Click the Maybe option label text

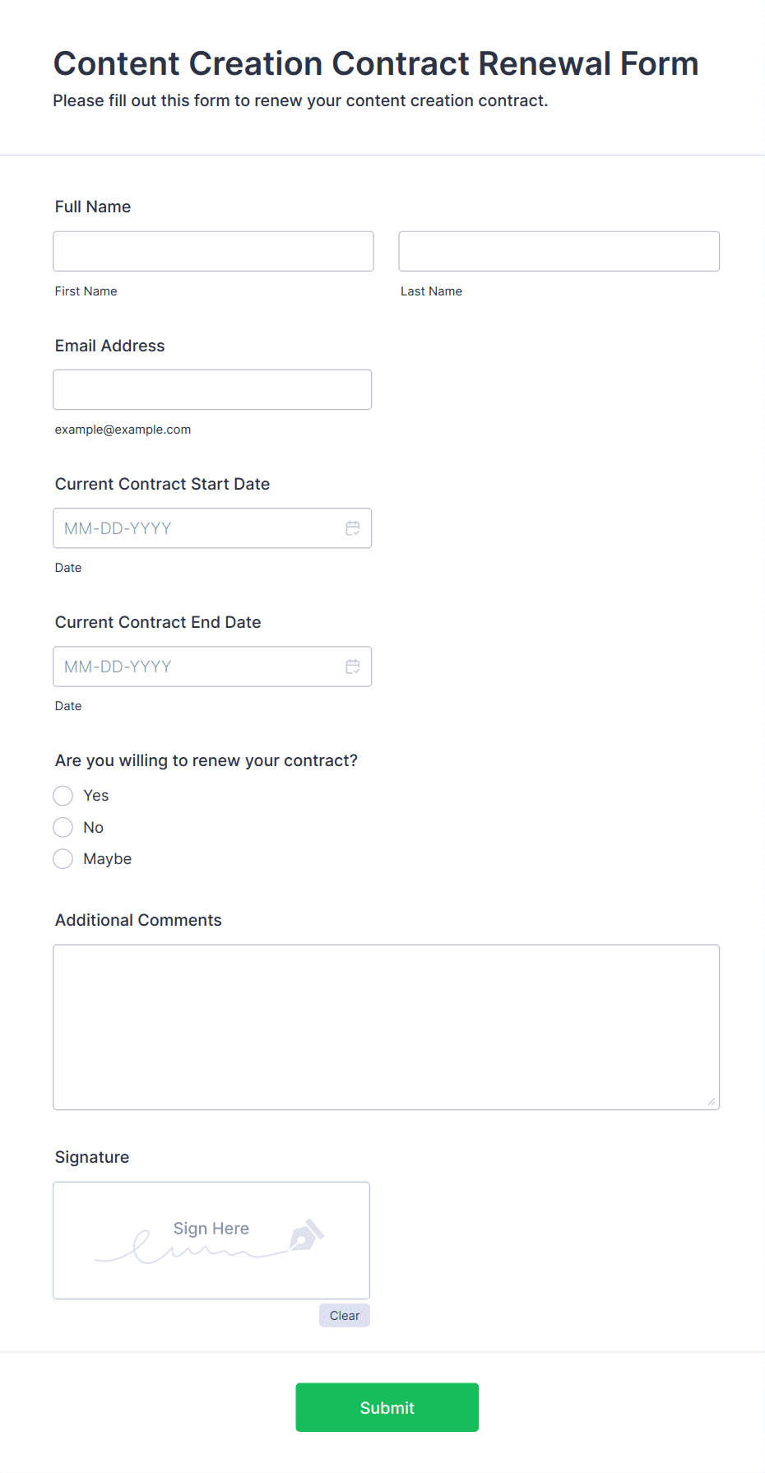pos(108,859)
